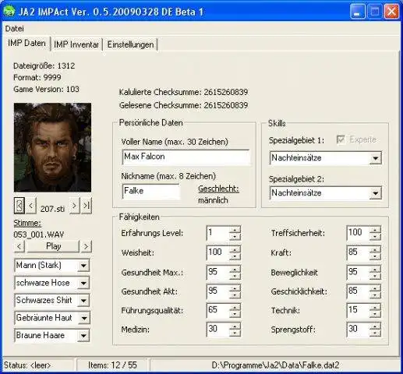Increase Kraft value

point(375,249)
